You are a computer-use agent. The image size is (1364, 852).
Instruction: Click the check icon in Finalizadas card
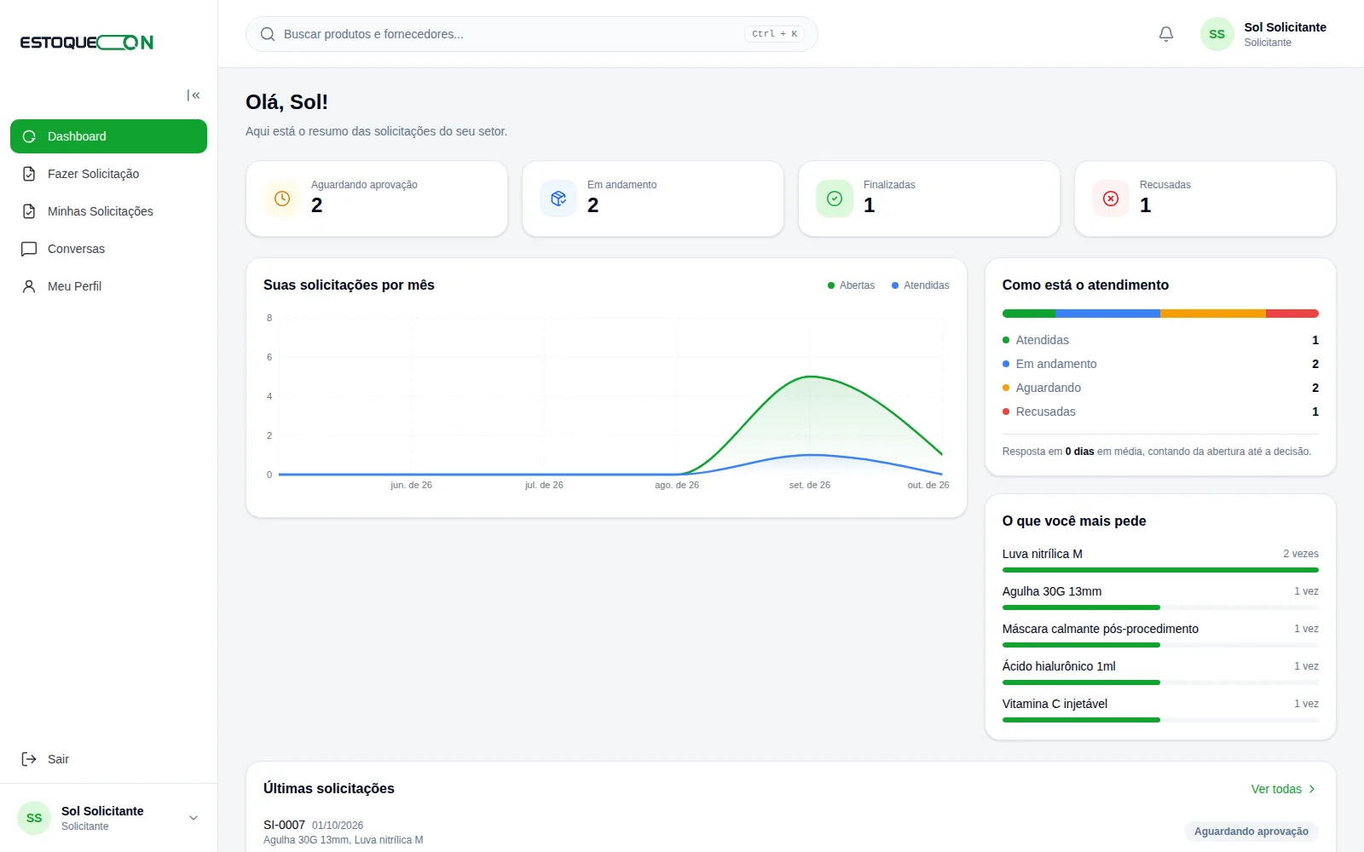(x=835, y=199)
